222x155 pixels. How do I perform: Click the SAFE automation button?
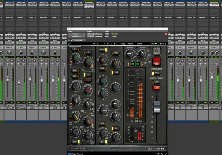click(x=107, y=37)
